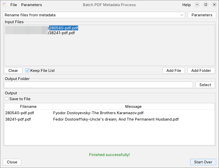Open the Parameters menu in menu bar
Viewport: 219px width, 168px height.
[32, 5]
